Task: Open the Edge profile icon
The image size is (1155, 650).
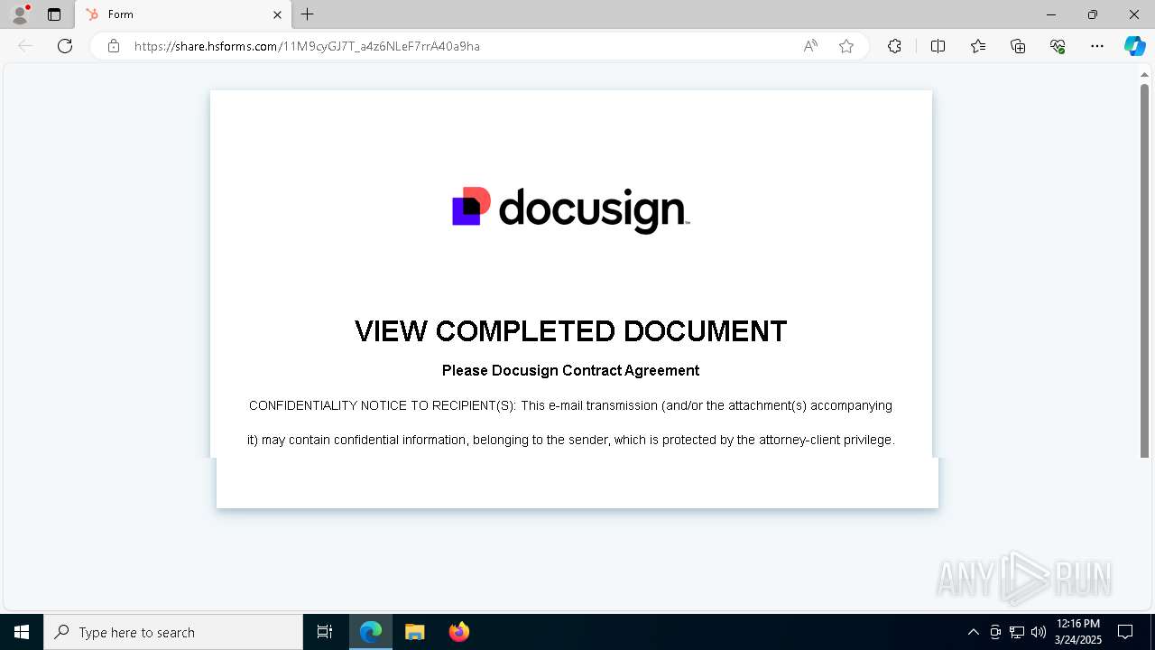Action: point(19,14)
